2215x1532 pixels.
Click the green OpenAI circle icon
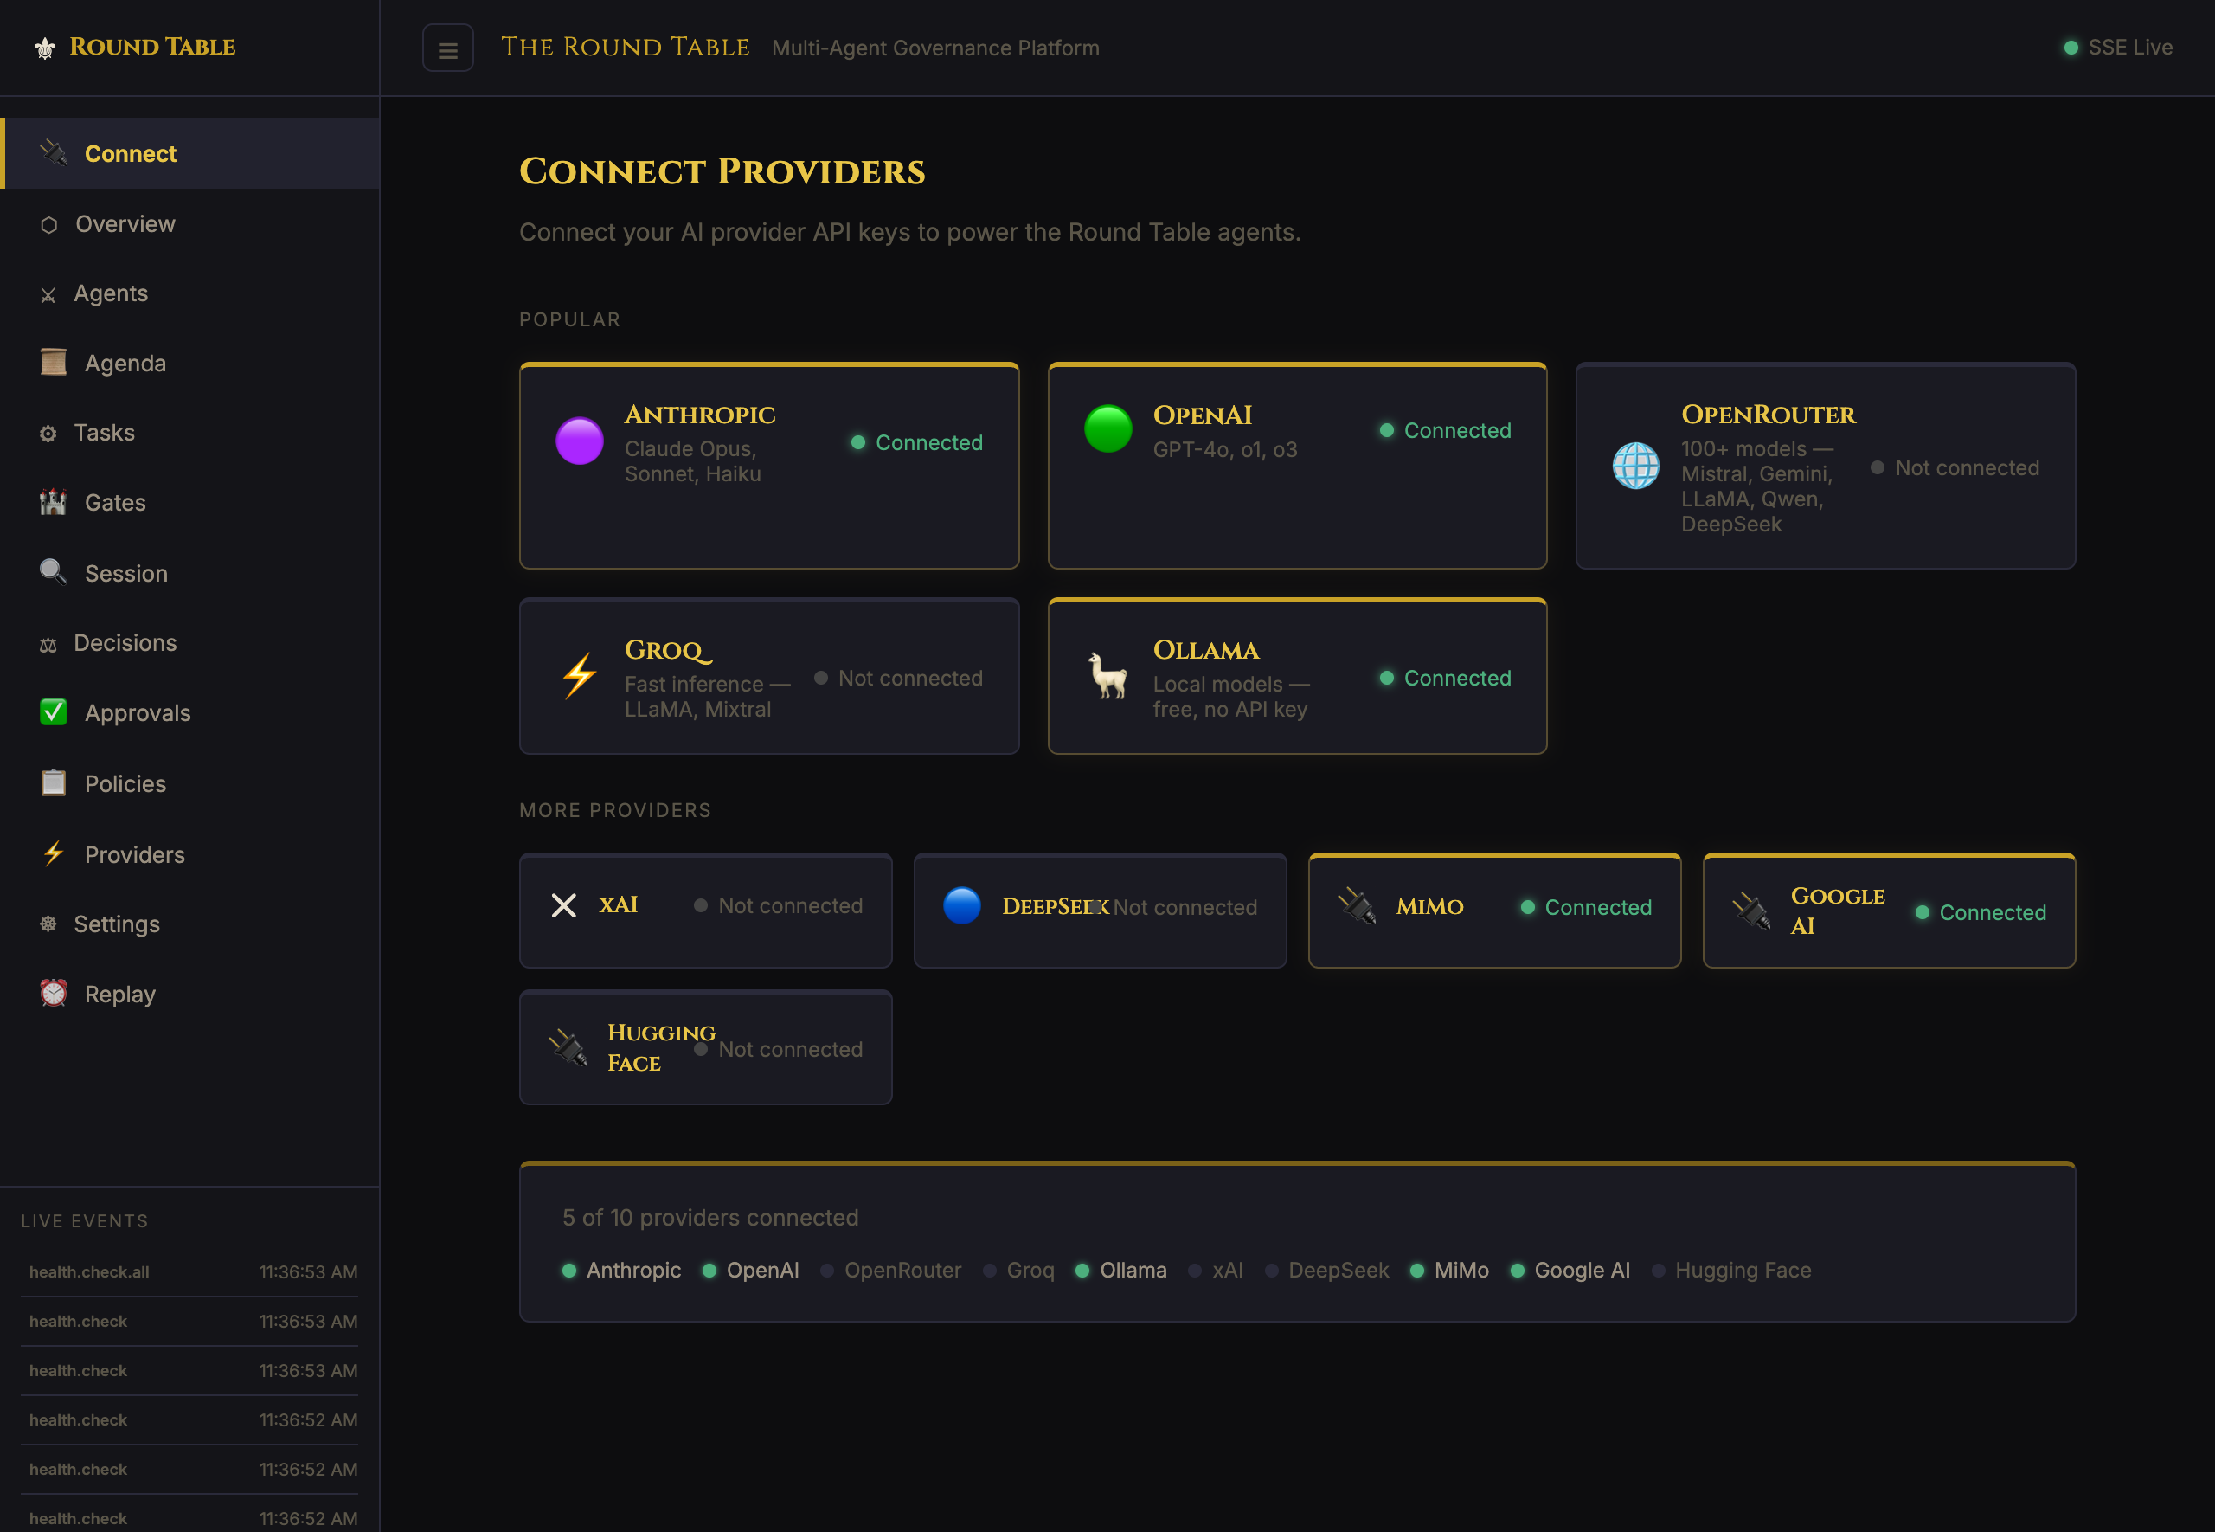click(x=1108, y=429)
